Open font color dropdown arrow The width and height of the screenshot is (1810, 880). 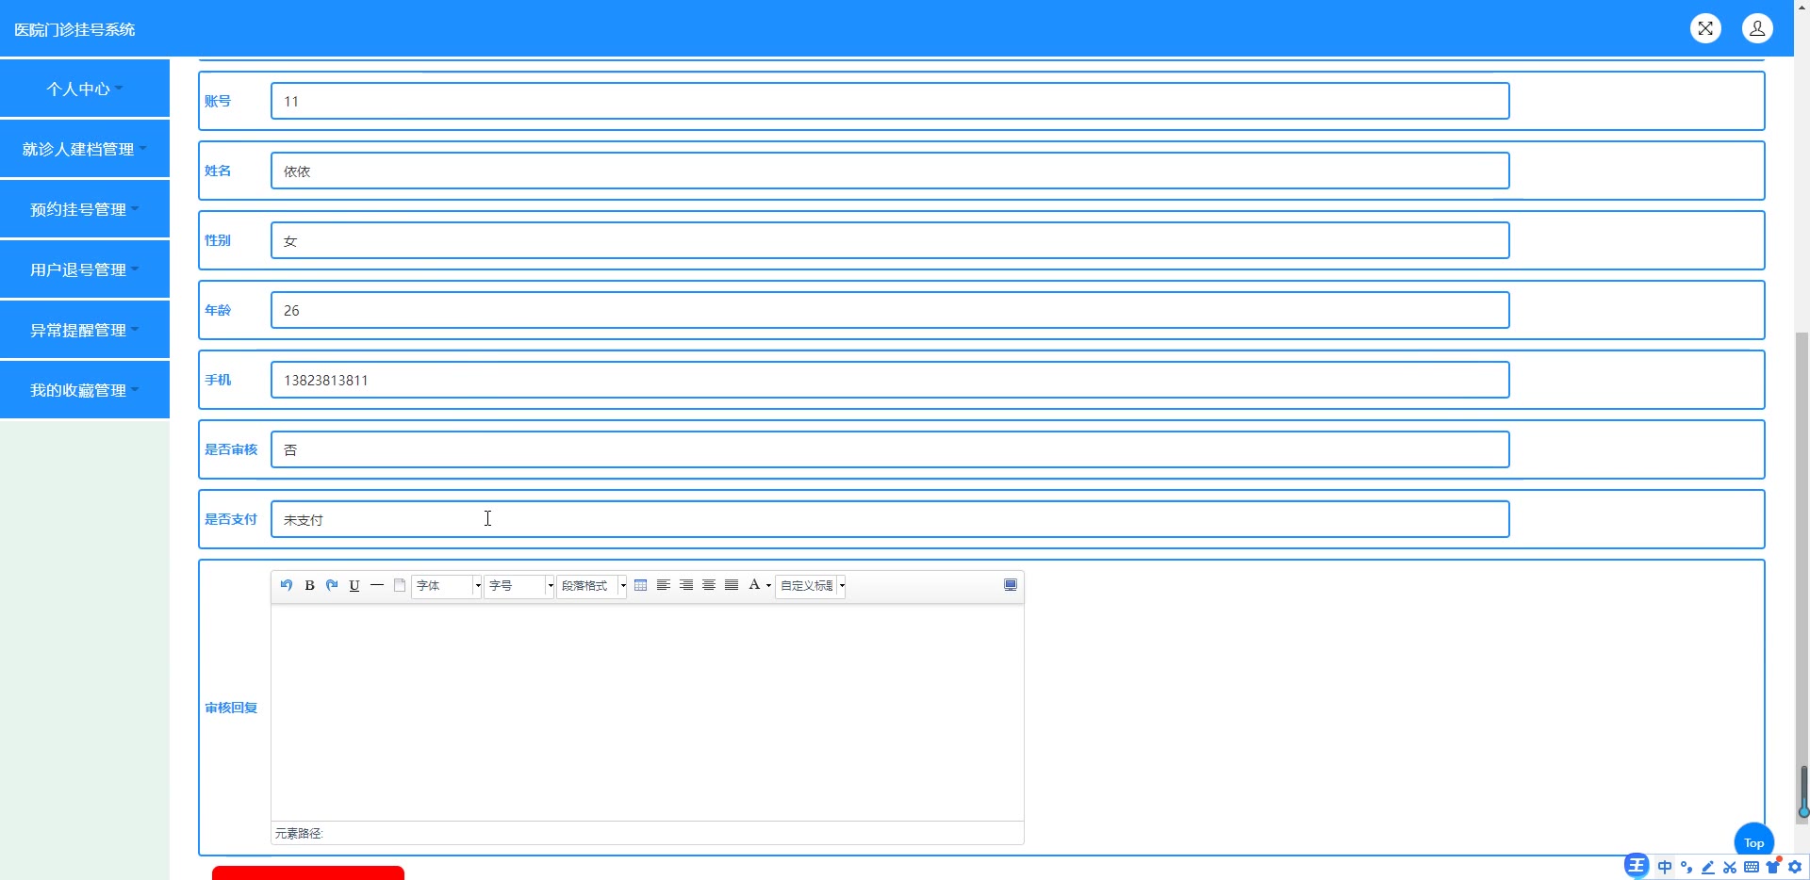tap(768, 586)
